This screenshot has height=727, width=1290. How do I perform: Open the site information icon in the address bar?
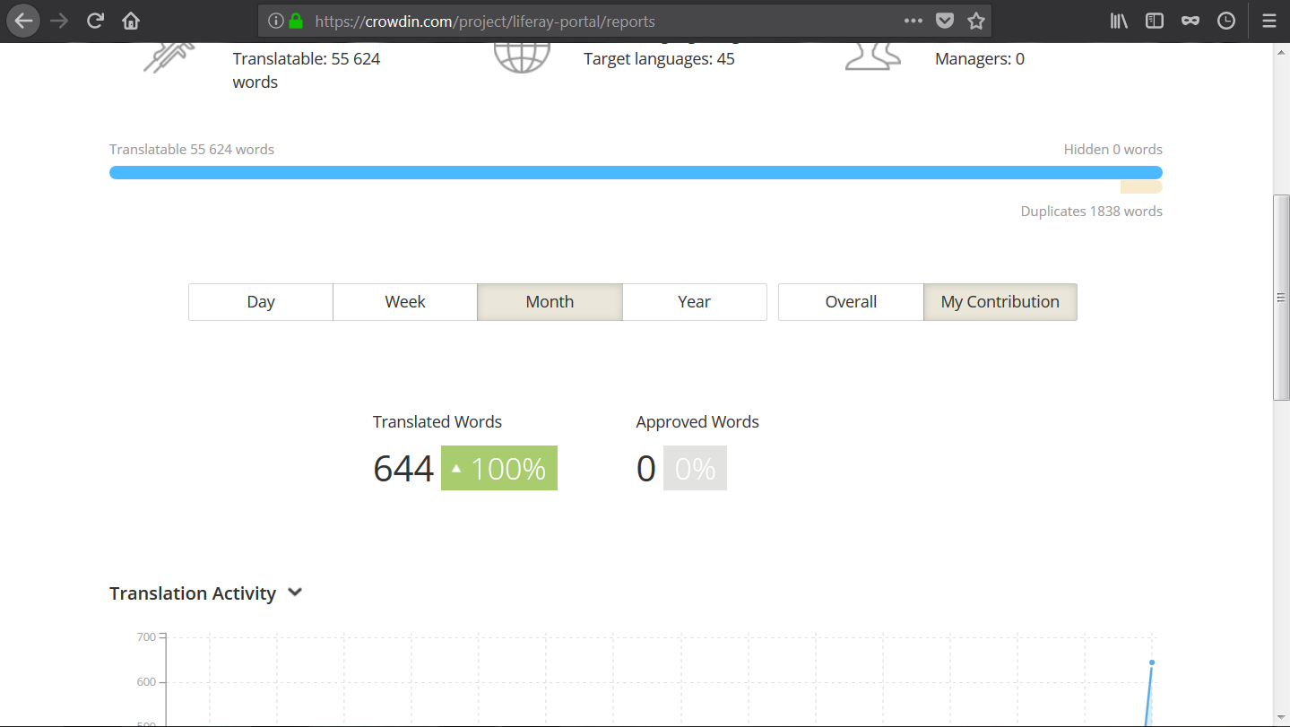click(x=276, y=21)
